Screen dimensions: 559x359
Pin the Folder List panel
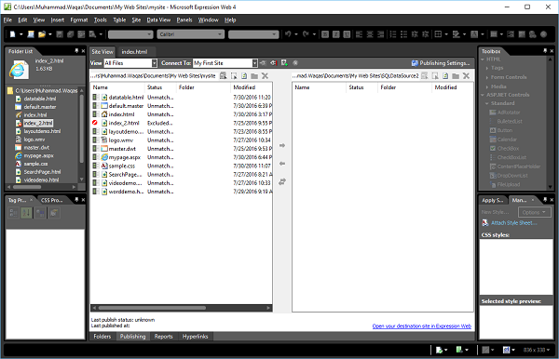76,51
